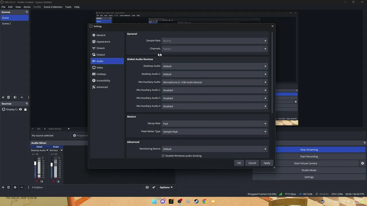Viewport: 367px width, 206px height.
Task: Zoom out the preview with minus icon
Action: (33, 129)
